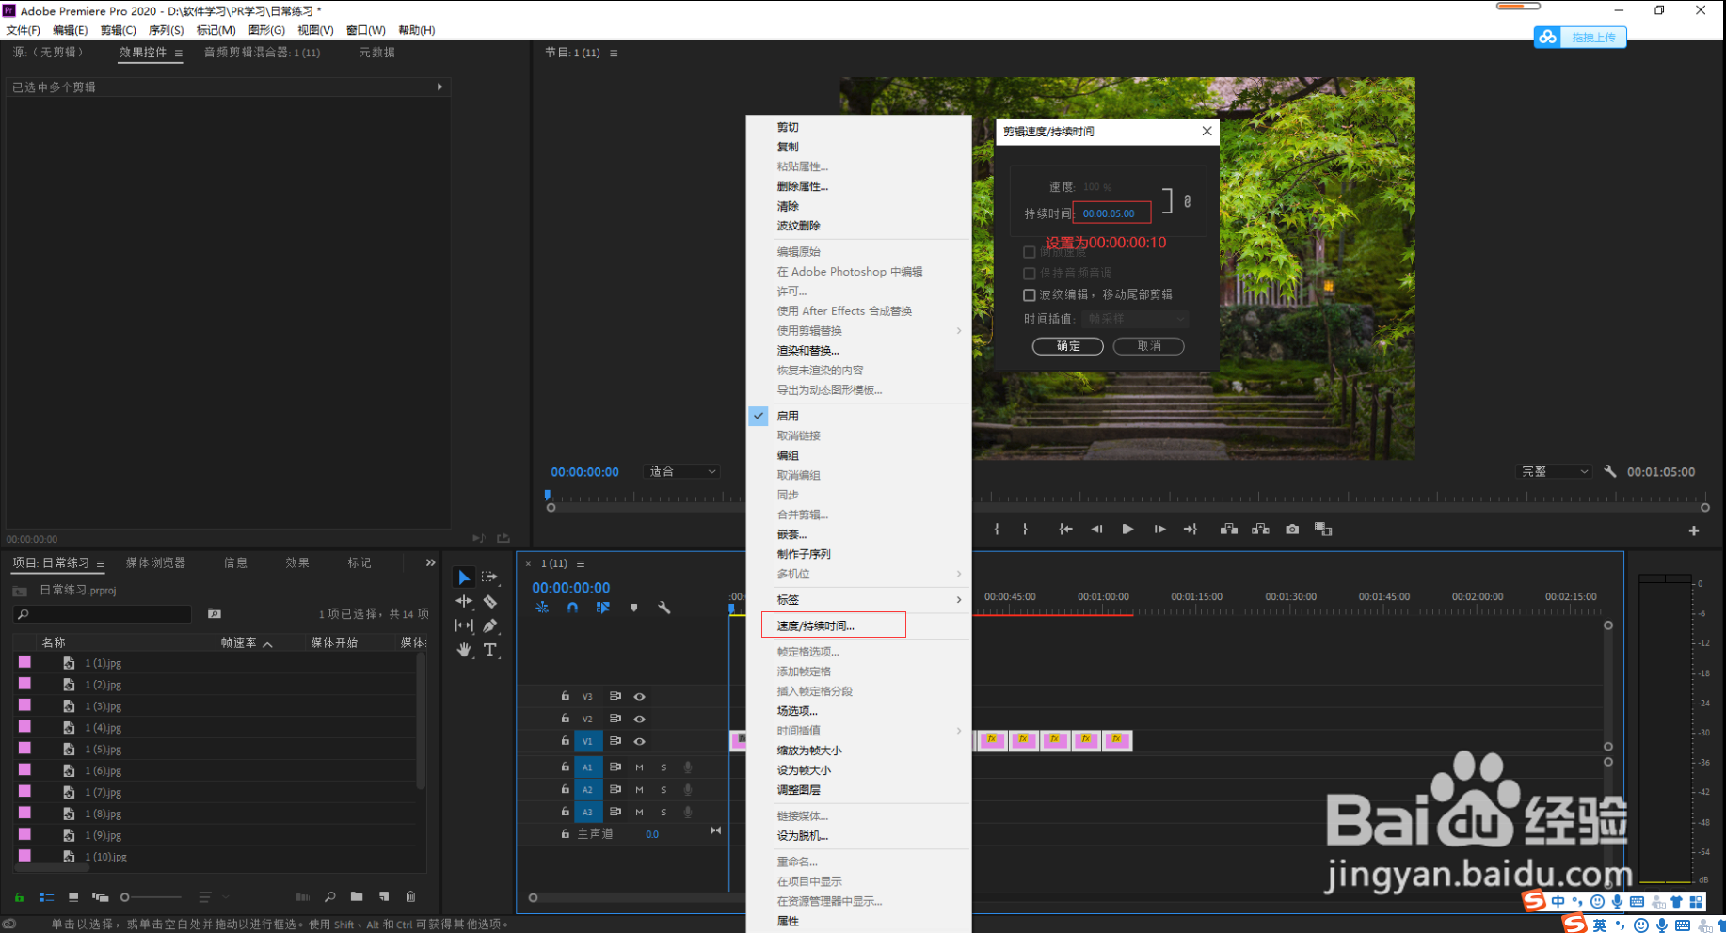The width and height of the screenshot is (1726, 933).
Task: Open comparison view in program monitor
Action: (x=1323, y=530)
